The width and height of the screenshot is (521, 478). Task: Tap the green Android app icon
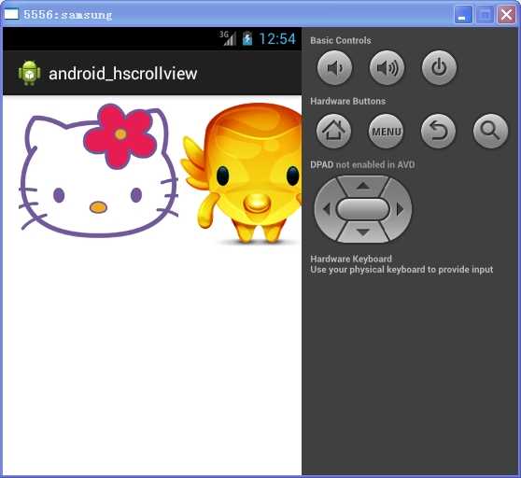(x=29, y=73)
